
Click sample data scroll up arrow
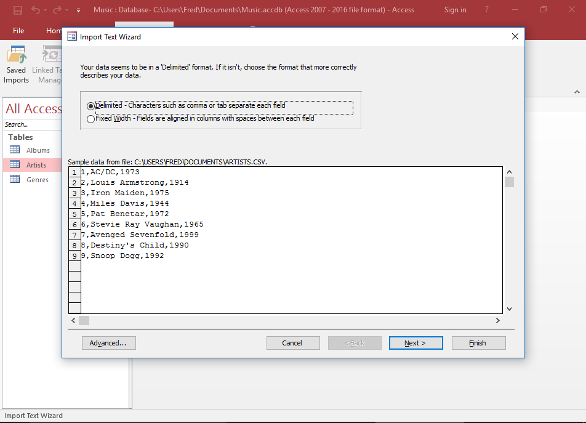(x=509, y=172)
